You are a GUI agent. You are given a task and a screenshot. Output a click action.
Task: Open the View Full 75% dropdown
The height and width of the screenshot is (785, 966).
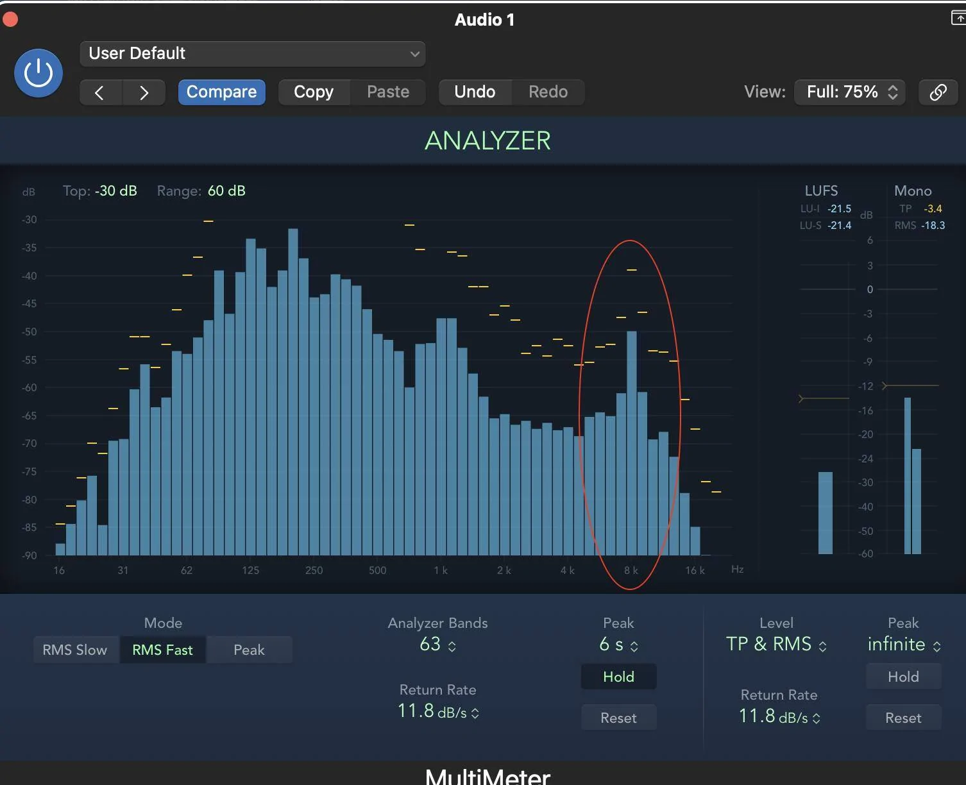click(x=850, y=92)
